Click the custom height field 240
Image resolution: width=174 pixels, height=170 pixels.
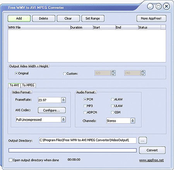132,73
